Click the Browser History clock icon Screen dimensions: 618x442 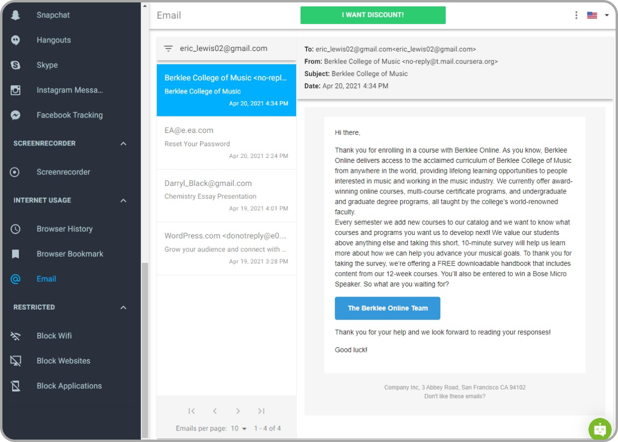pos(15,229)
